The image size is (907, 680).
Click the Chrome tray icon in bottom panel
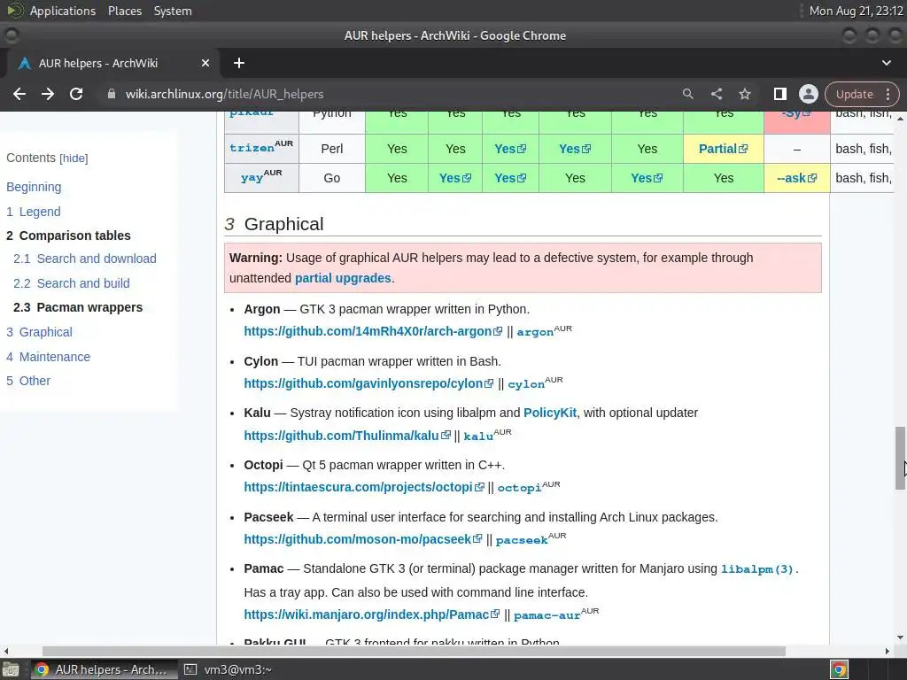[x=839, y=669]
